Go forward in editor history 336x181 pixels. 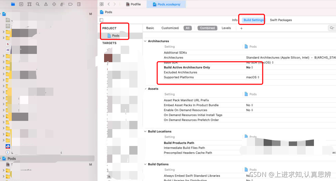point(115,4)
